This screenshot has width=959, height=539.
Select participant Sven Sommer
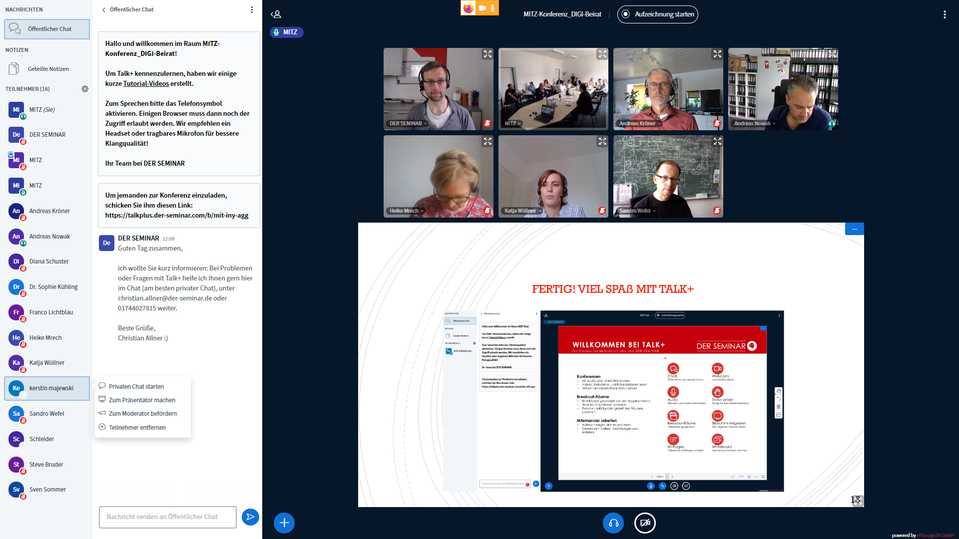coord(47,490)
